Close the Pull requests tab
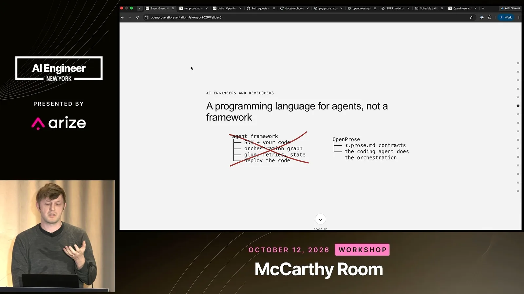 (x=274, y=8)
